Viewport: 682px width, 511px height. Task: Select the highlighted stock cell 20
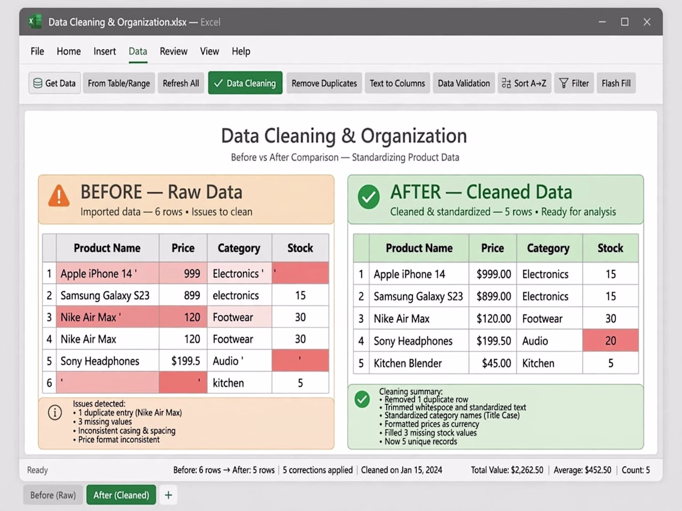(x=610, y=341)
